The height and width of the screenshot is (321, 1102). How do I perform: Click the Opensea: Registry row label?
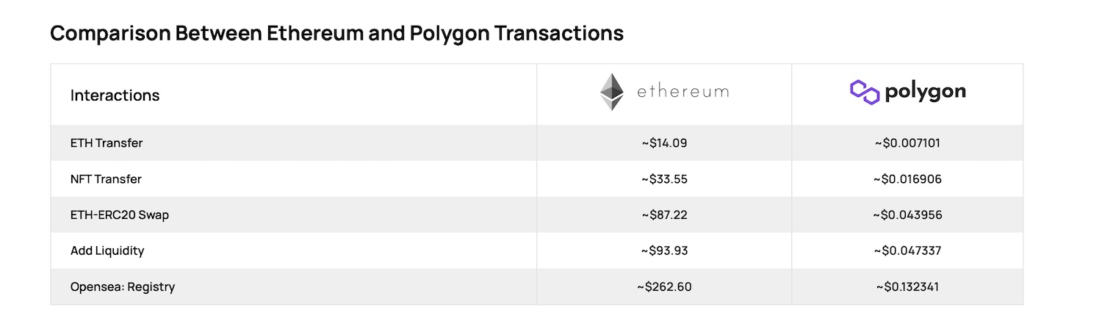(123, 287)
